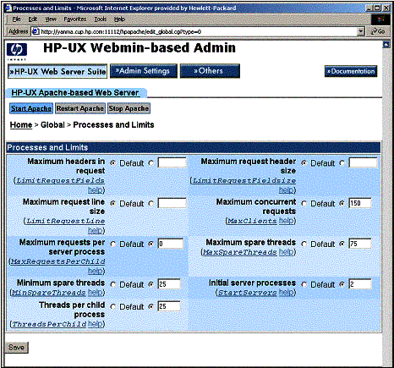Image resolution: width=394 pixels, height=368 pixels.
Task: Click the IE window icon in title bar
Action: coord(8,8)
